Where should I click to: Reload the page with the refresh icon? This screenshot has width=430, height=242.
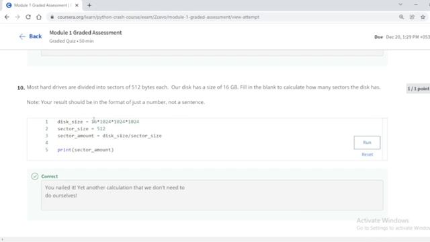coord(28,17)
